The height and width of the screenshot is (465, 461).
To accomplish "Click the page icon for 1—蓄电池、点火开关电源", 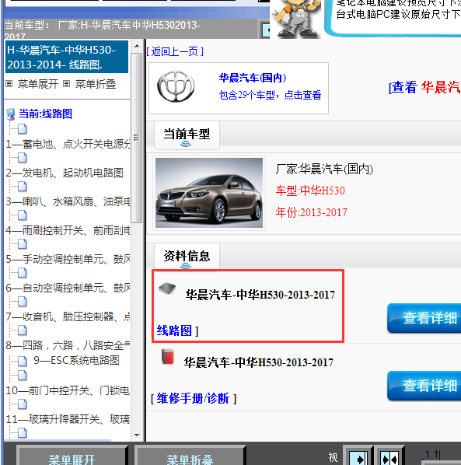I will (x=23, y=129).
